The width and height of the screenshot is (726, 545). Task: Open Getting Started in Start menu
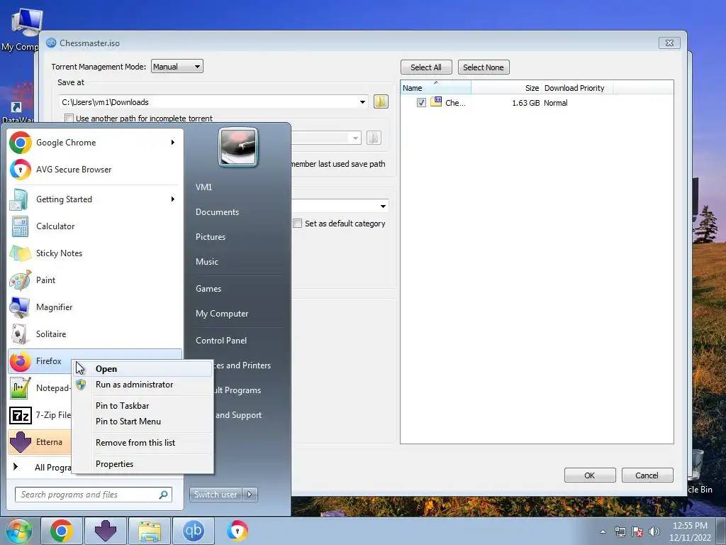click(x=95, y=199)
